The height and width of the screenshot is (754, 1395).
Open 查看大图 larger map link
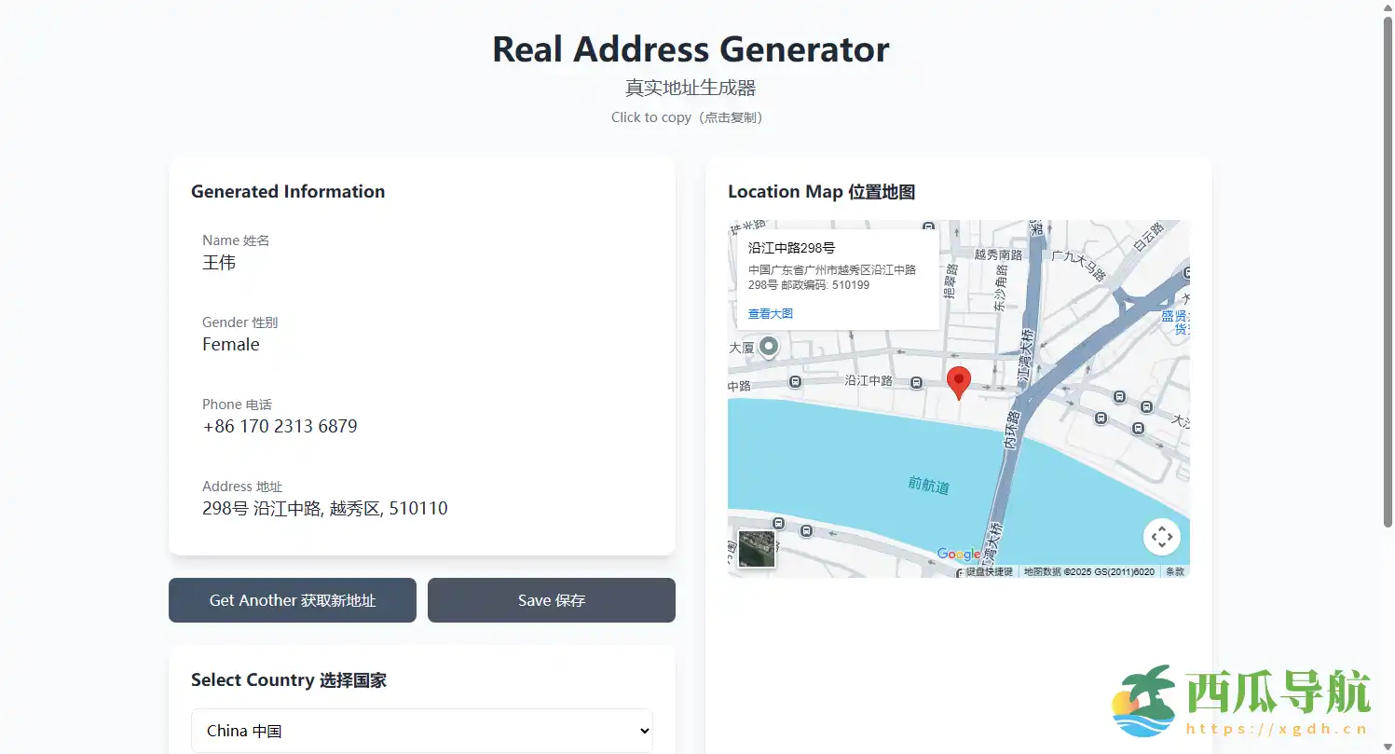click(x=771, y=314)
